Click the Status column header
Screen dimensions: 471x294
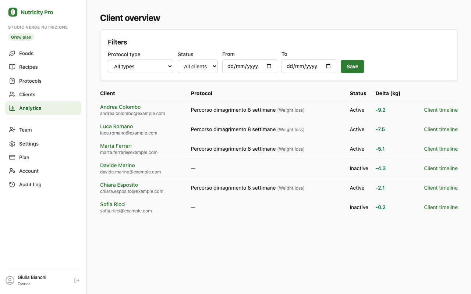tap(358, 93)
